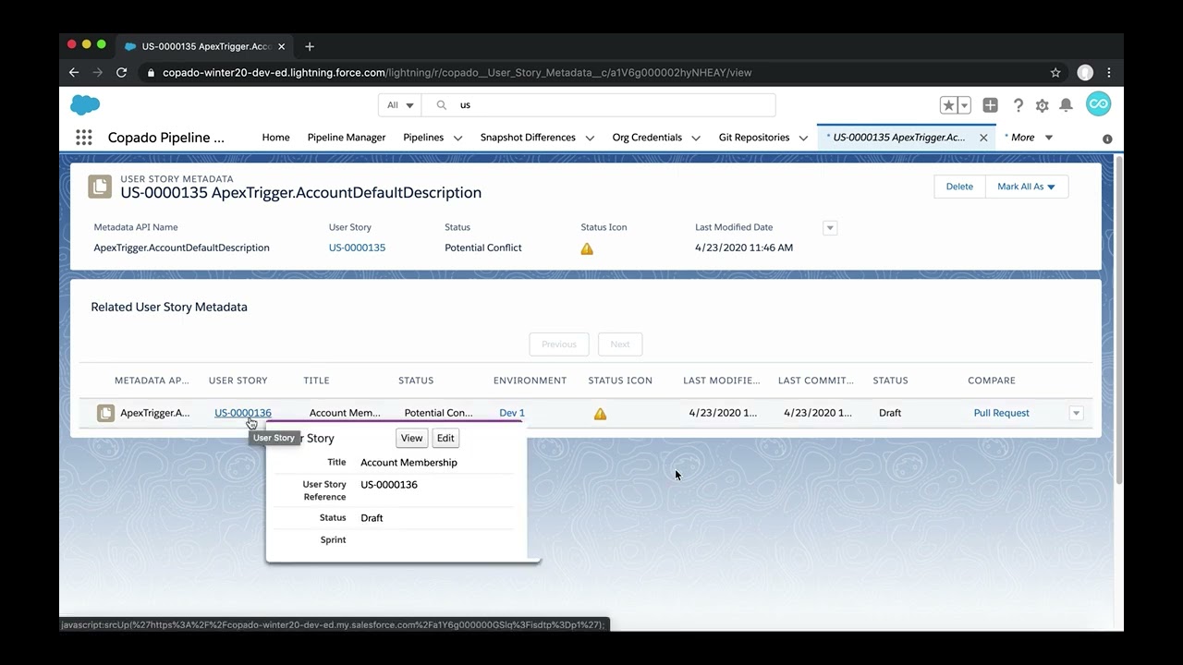The width and height of the screenshot is (1183, 665).
Task: Open the Setup gear icon
Action: pyautogui.click(x=1042, y=105)
